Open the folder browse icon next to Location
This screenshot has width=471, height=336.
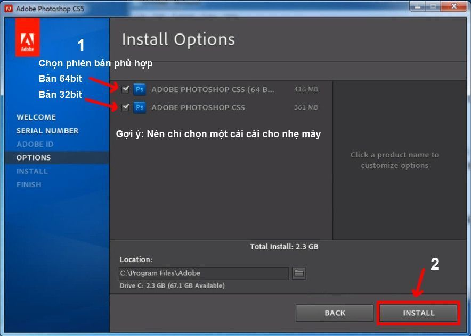tap(299, 273)
